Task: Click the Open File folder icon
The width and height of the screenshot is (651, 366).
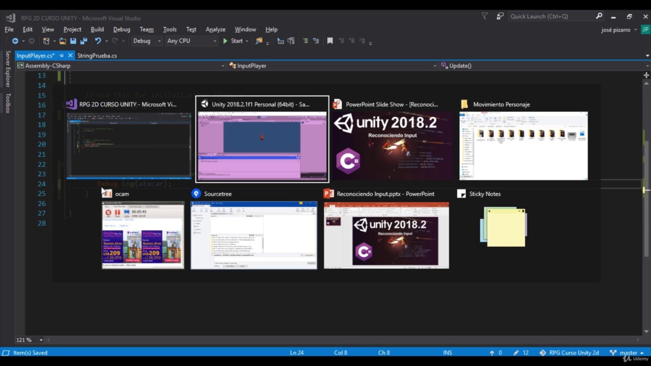Action: (63, 41)
